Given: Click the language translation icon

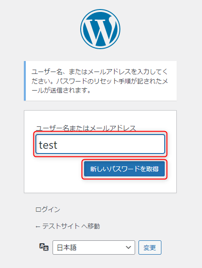Looking at the screenshot, I should click(x=44, y=247).
